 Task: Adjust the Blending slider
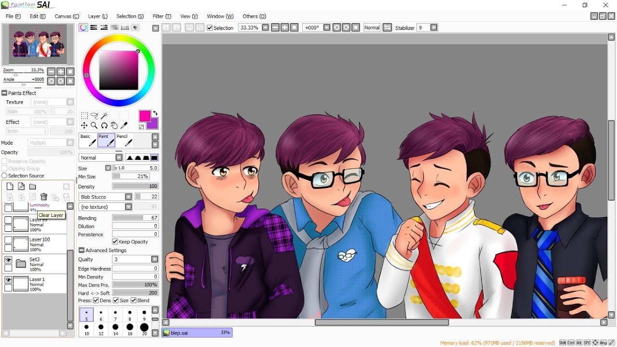point(135,218)
